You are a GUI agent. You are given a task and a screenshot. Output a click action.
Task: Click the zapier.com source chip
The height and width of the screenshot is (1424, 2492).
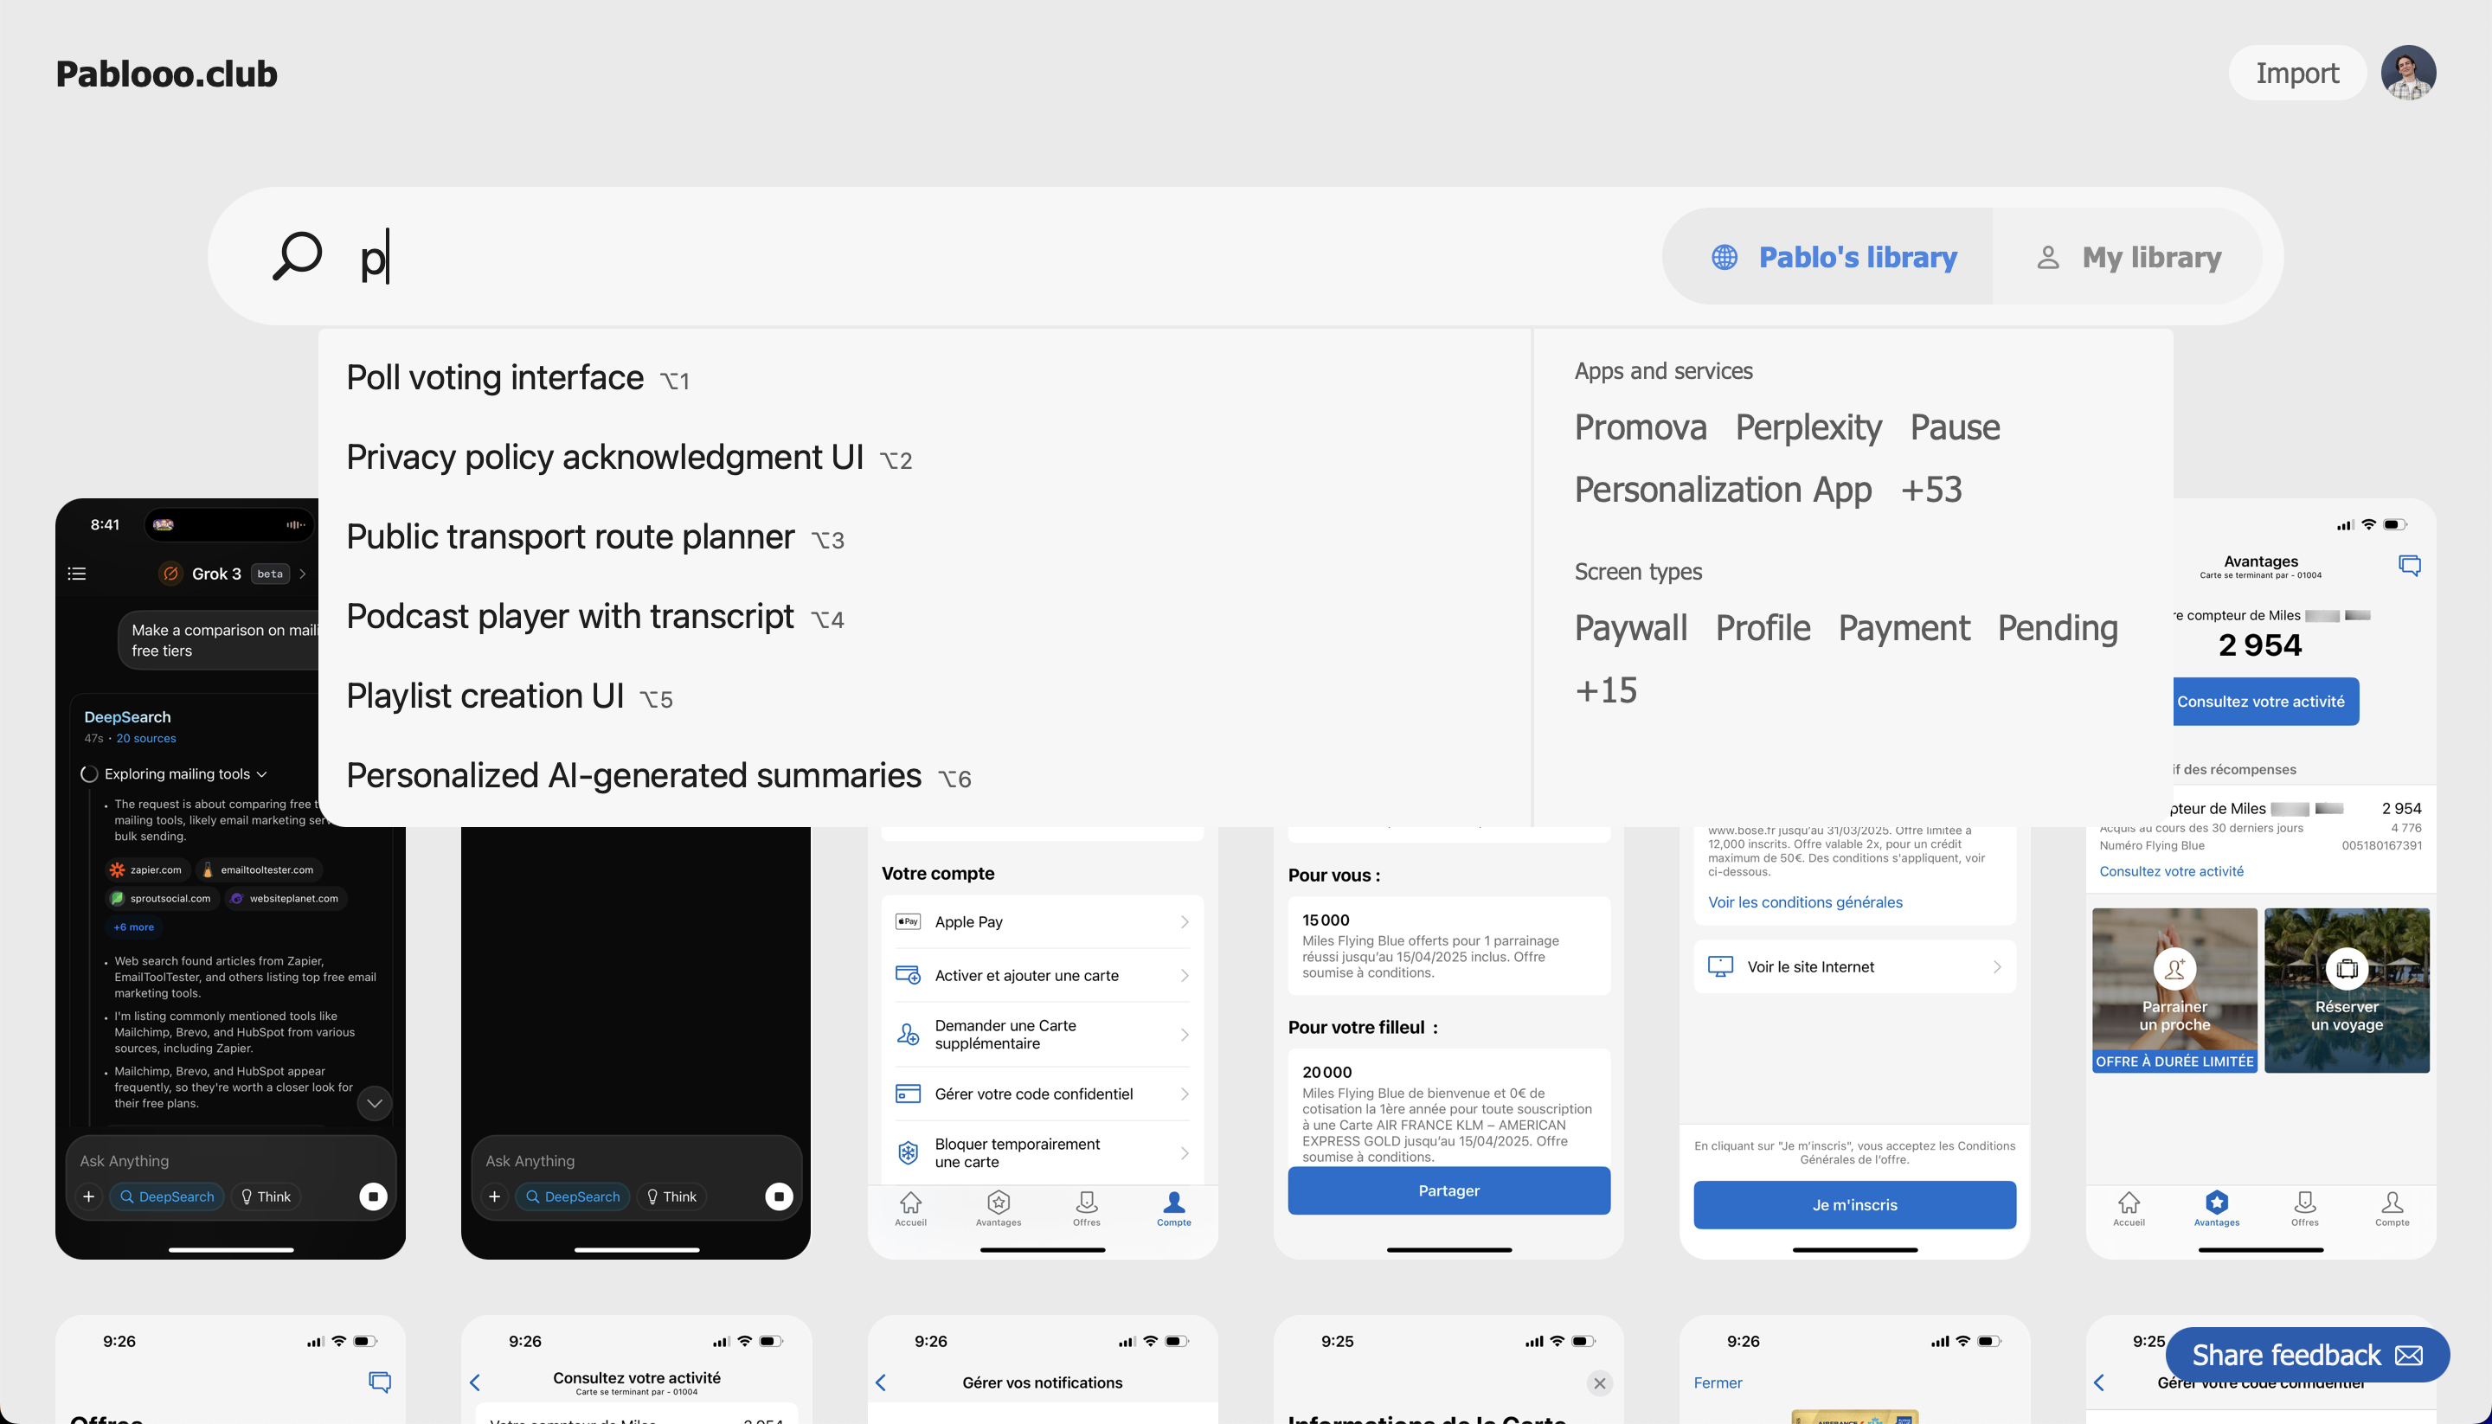point(147,869)
